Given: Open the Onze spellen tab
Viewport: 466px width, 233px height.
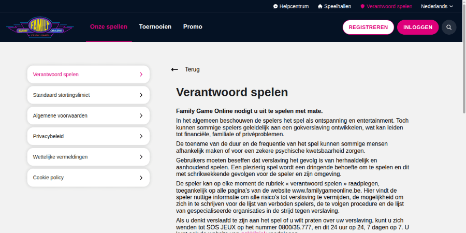Looking at the screenshot, I should tap(109, 27).
